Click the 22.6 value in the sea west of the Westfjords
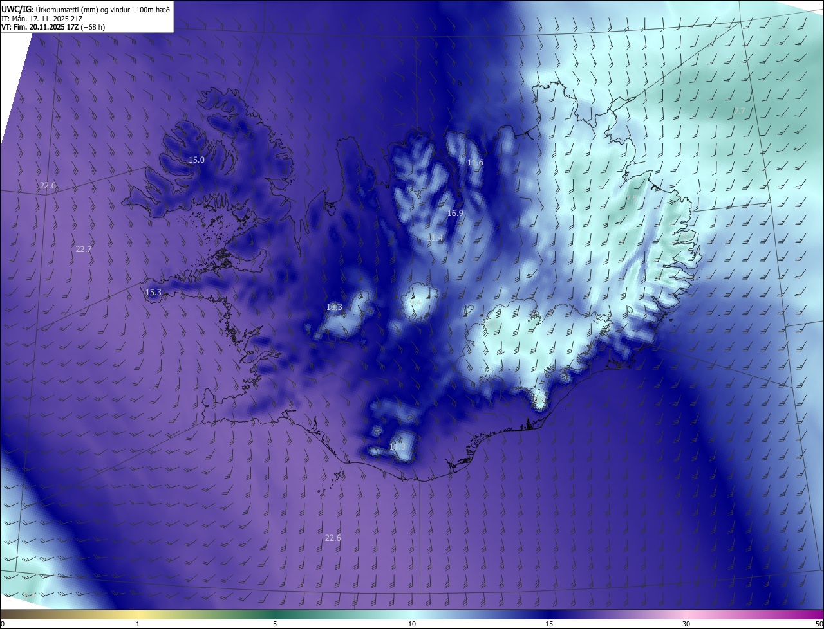This screenshot has height=629, width=824. [48, 185]
